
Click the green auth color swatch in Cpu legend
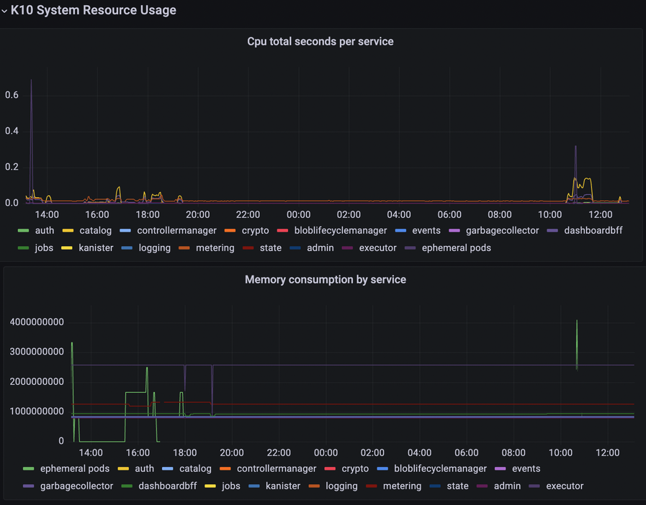pyautogui.click(x=24, y=230)
